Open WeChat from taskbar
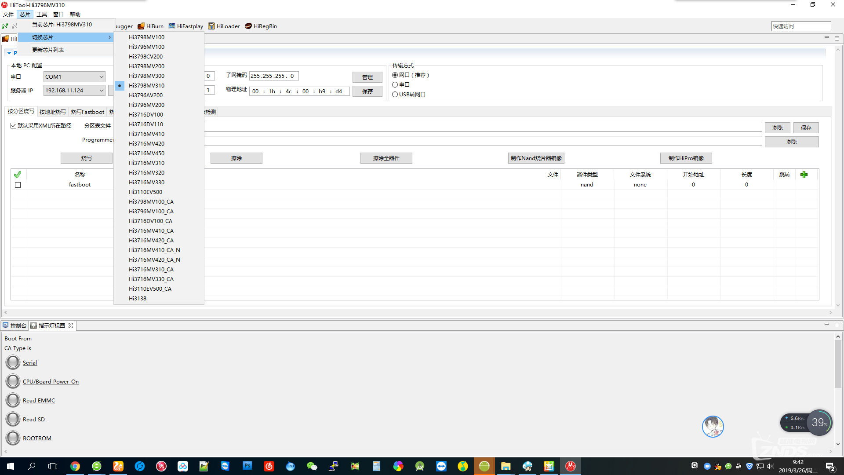The height and width of the screenshot is (475, 844). pyautogui.click(x=312, y=466)
